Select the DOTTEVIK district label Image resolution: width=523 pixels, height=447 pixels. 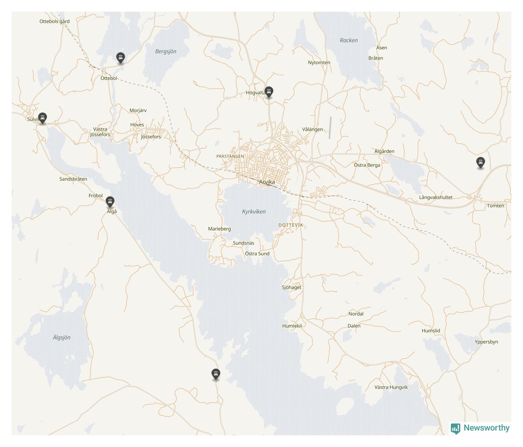tap(291, 225)
